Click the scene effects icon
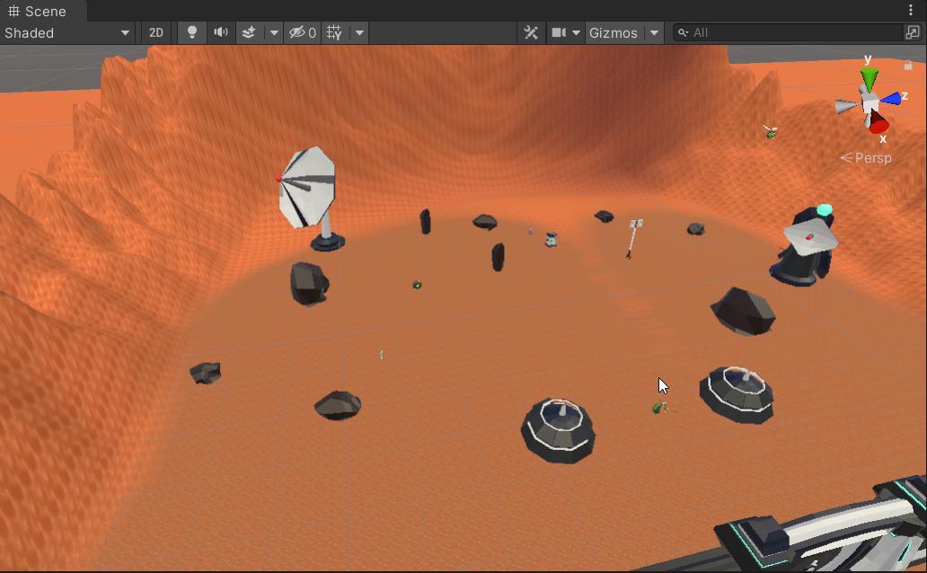Viewport: 927px width, 573px height. (x=248, y=32)
